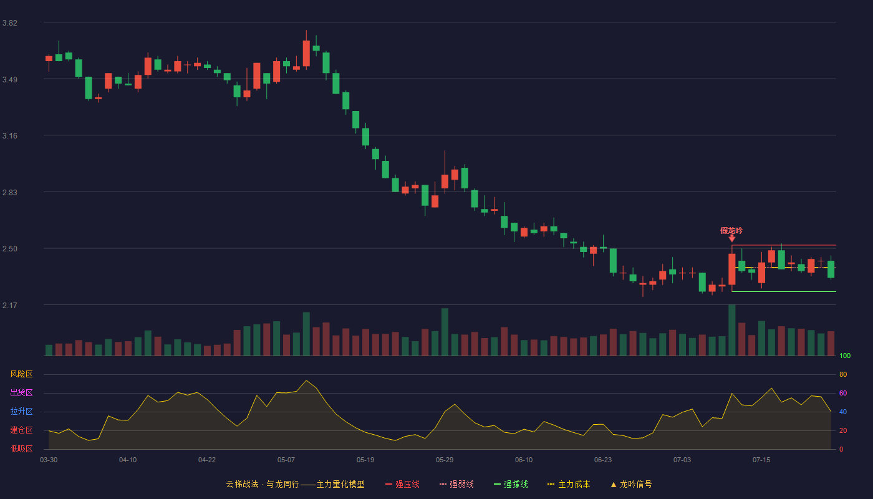Select the 拉升区 zone label

[x=21, y=412]
